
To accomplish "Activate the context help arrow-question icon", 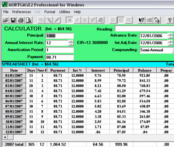I will (141, 20).
